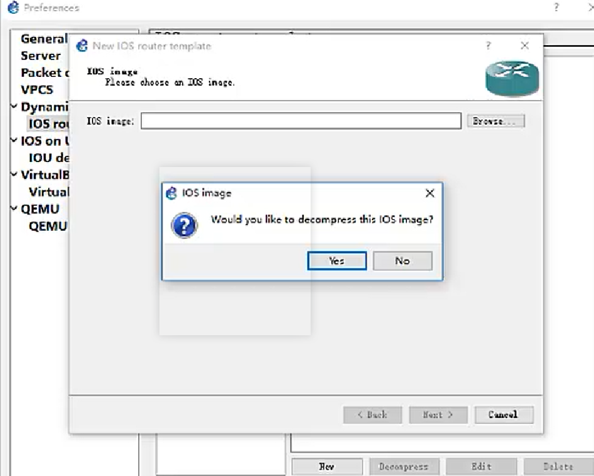Select Server in Preferences tree
594x476 pixels.
coord(41,56)
